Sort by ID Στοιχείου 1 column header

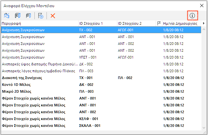coord(98,23)
